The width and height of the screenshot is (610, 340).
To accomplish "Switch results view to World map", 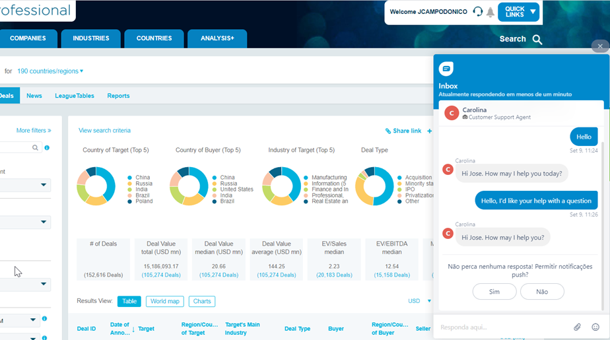I will tap(164, 301).
